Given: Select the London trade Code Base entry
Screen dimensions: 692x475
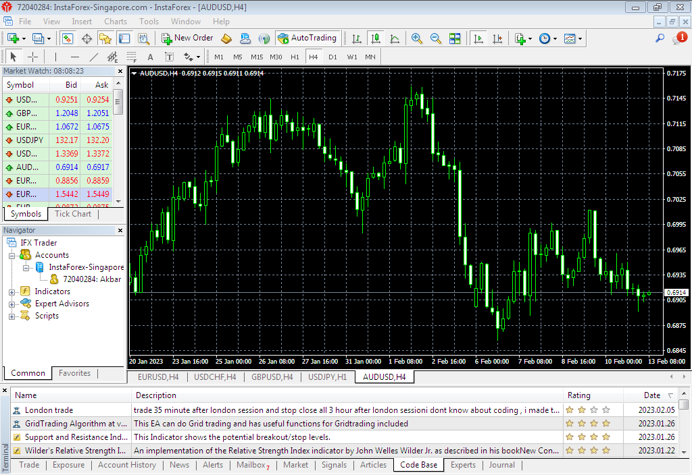Looking at the screenshot, I should tap(344, 410).
